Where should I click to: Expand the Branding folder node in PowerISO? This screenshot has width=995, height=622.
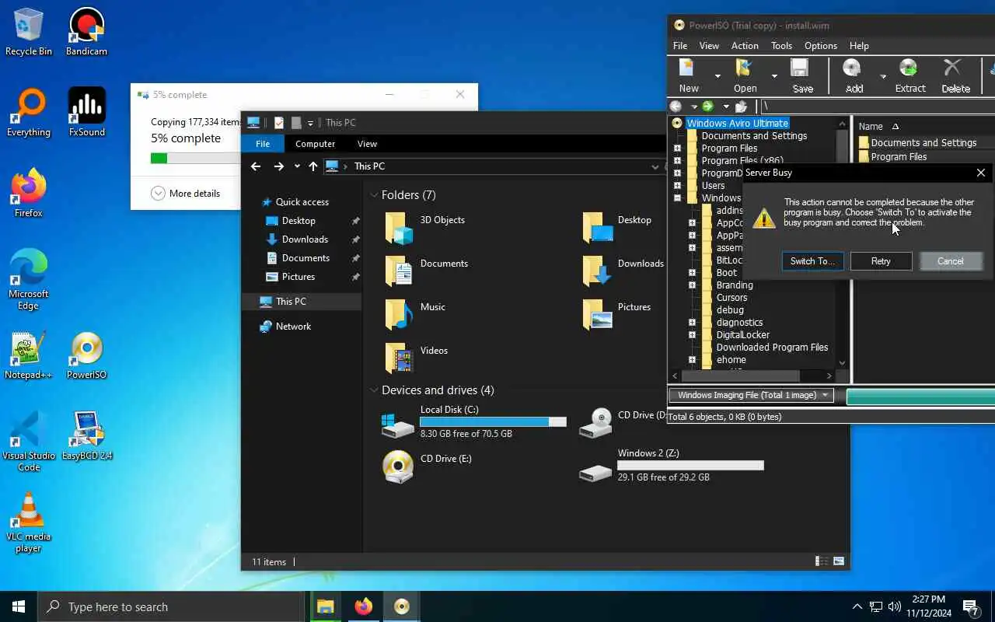click(x=692, y=285)
